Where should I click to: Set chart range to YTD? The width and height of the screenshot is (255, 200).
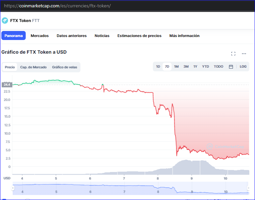click(x=205, y=66)
